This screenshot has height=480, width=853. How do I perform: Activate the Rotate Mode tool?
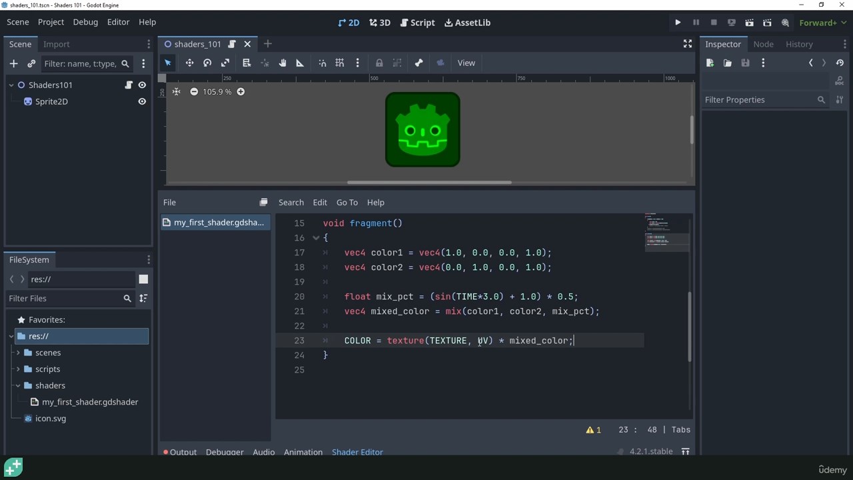207,63
